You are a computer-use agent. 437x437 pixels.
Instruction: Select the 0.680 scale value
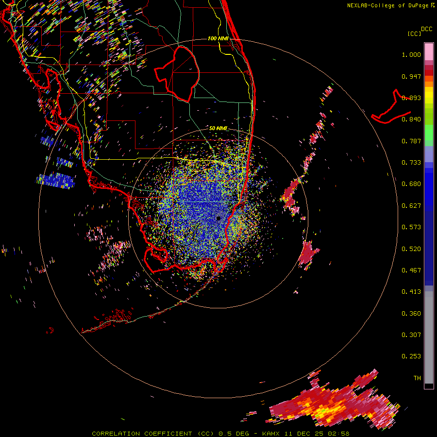[x=411, y=184]
